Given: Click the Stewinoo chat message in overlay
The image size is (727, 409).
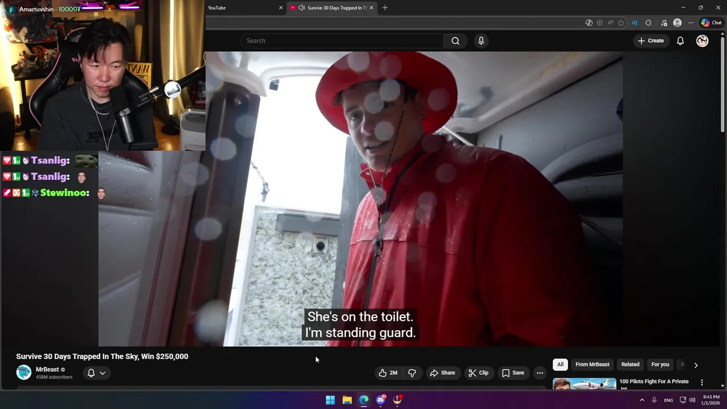Looking at the screenshot, I should (55, 193).
